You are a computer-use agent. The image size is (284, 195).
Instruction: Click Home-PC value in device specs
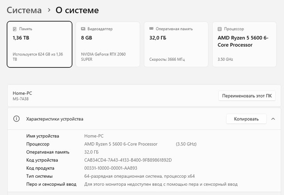94,136
